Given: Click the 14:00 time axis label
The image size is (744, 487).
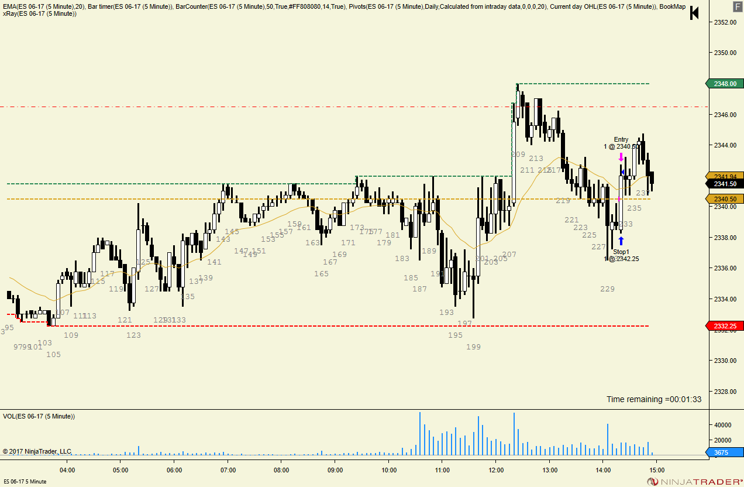Looking at the screenshot, I should click(x=603, y=470).
